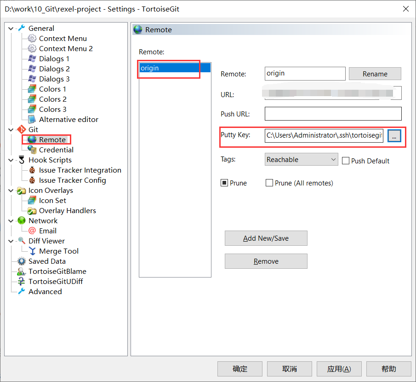Screen dimensions: 416x382
Task: Cancel with the 取消 button
Action: click(290, 369)
